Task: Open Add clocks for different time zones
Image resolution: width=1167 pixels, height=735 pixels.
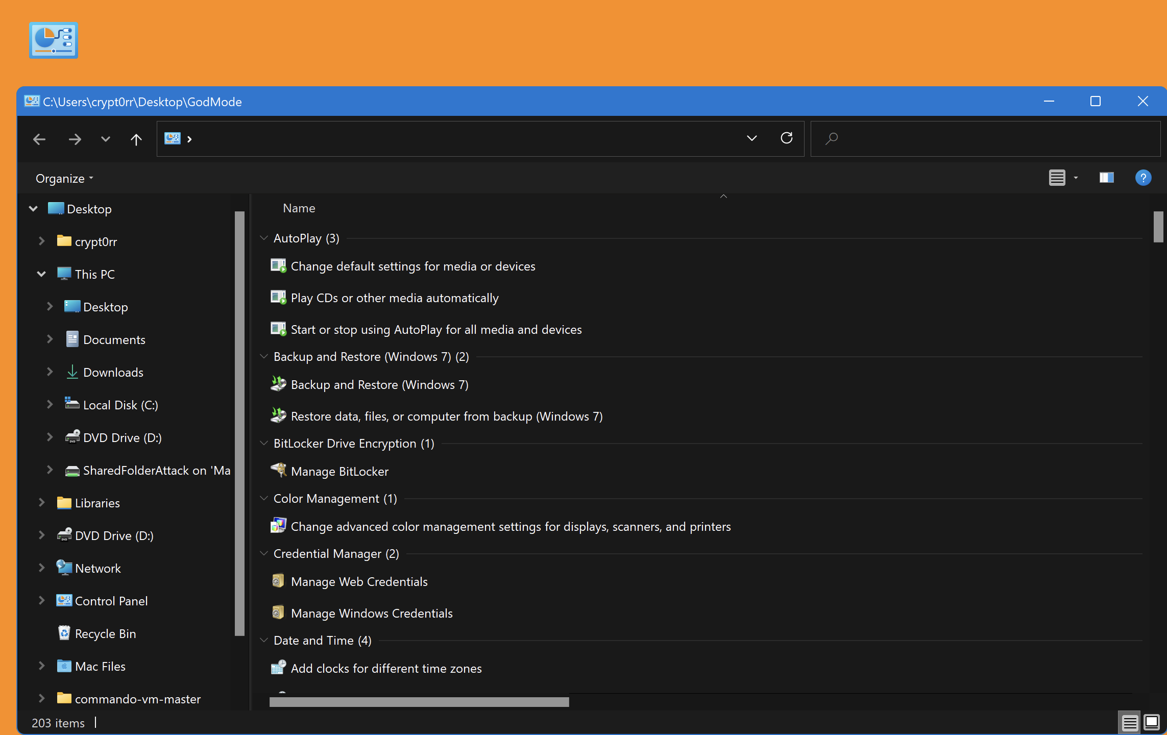Action: pyautogui.click(x=386, y=668)
